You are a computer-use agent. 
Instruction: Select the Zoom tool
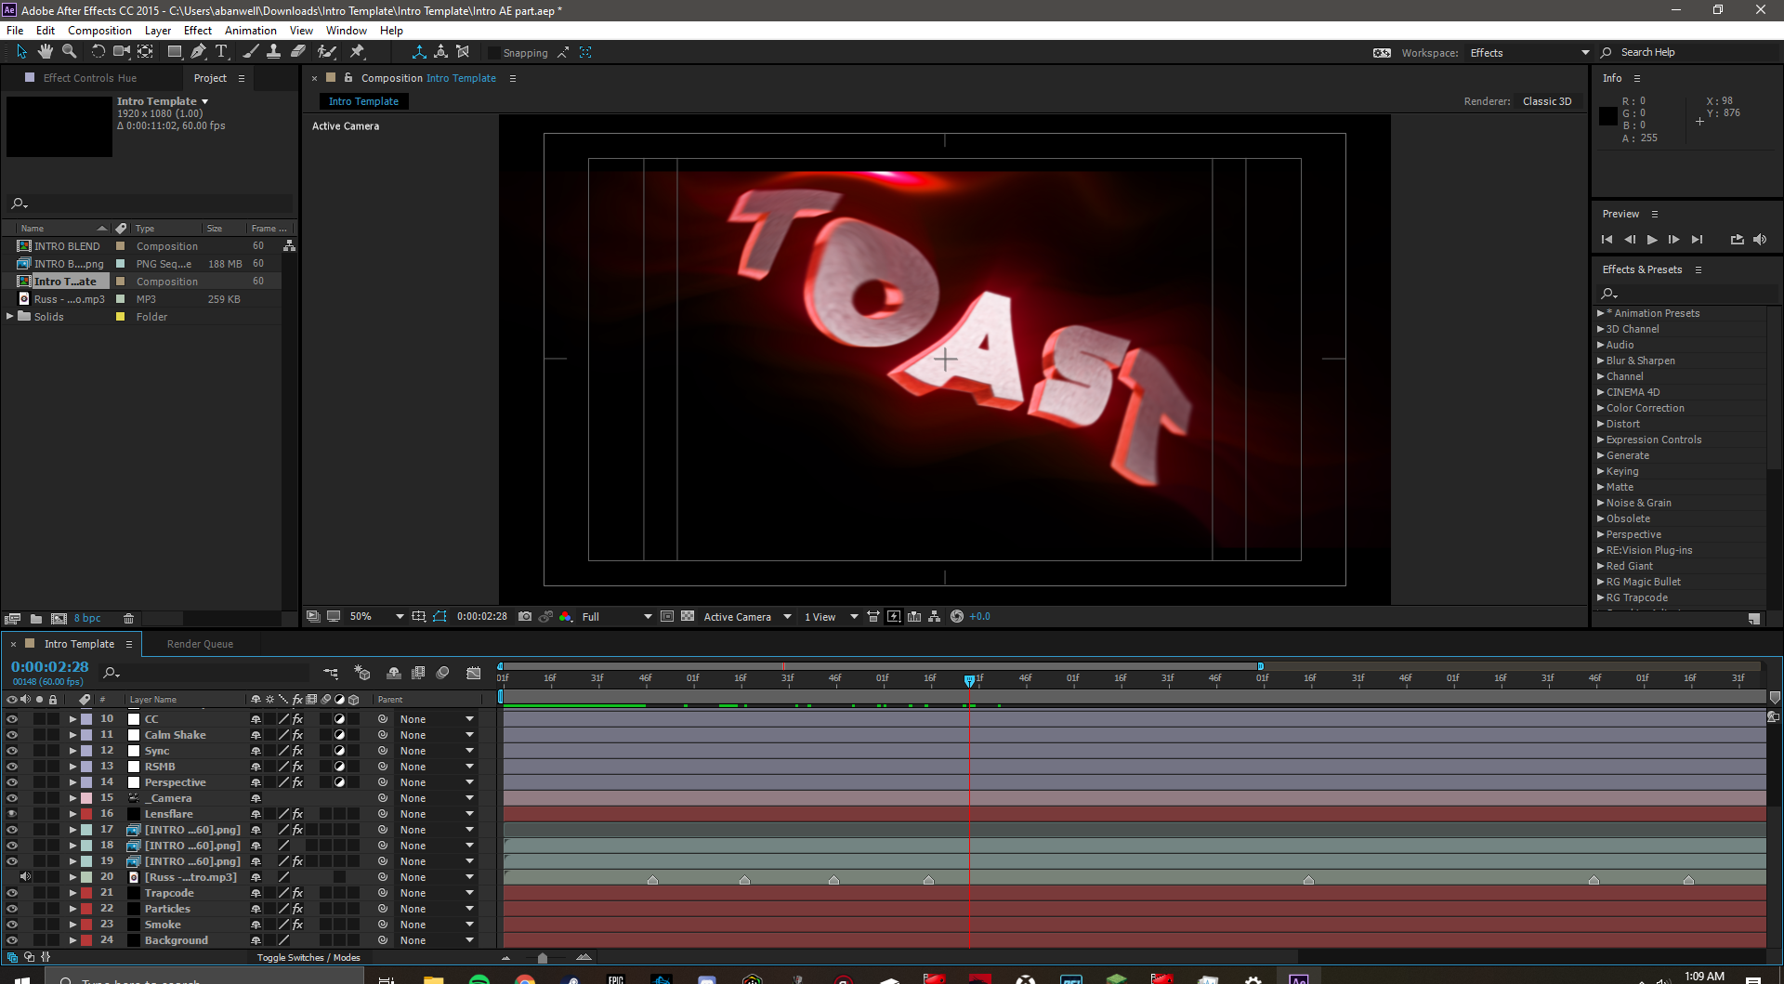(69, 52)
